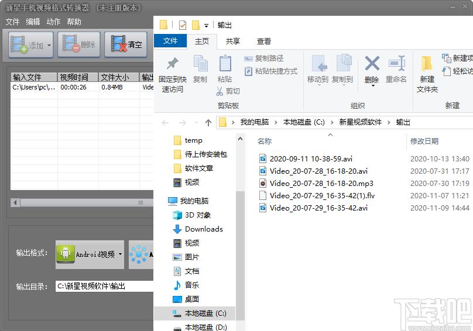The height and width of the screenshot is (331, 473).
Task: Open the Explorer 文件 tab
Action: [x=170, y=41]
